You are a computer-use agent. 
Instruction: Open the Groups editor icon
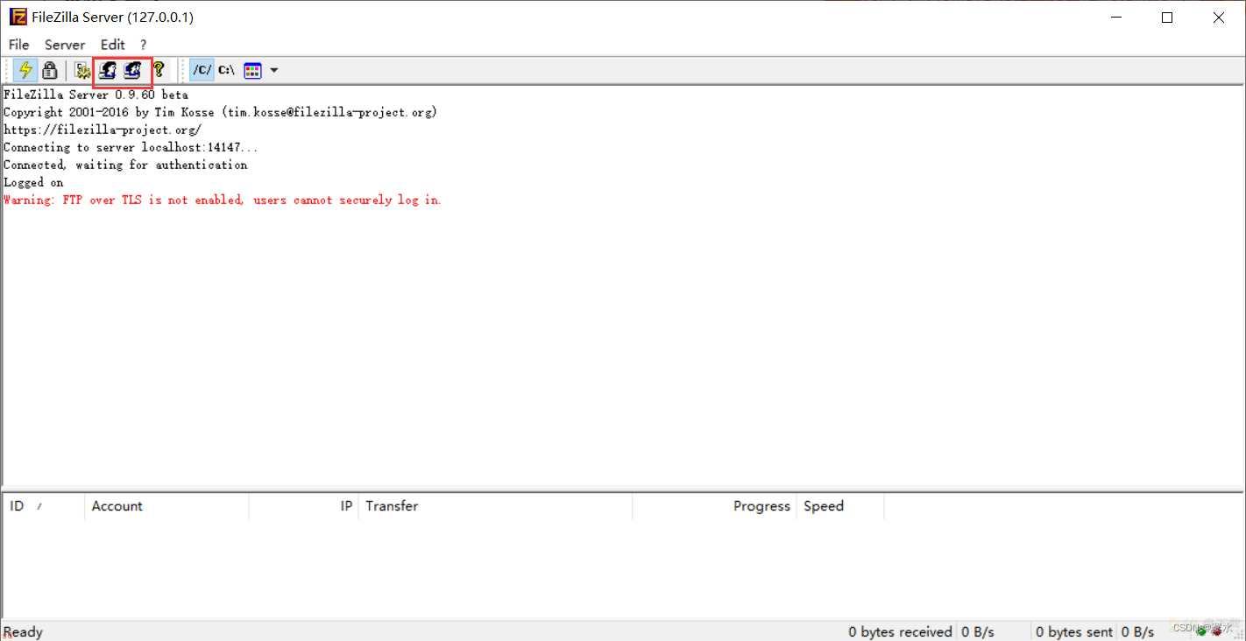(x=132, y=70)
